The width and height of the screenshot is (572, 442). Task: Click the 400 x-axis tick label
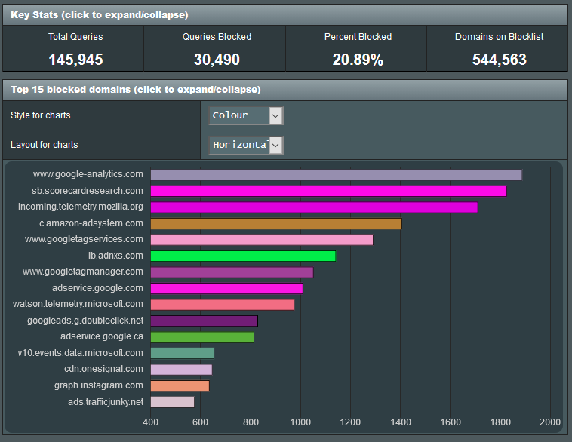[151, 422]
